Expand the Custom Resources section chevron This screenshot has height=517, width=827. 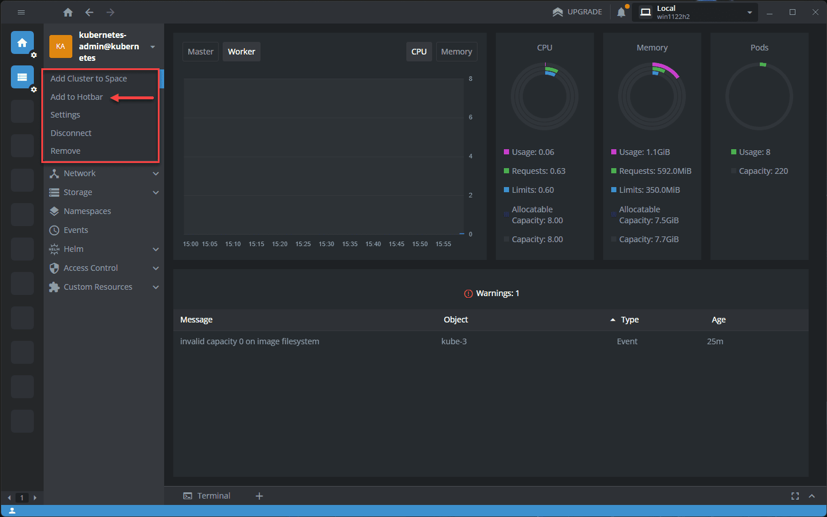point(156,287)
